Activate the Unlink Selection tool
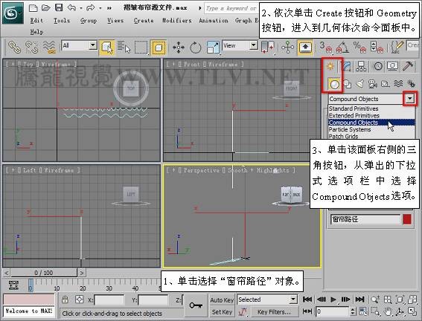422x321 pixels. (x=31, y=47)
